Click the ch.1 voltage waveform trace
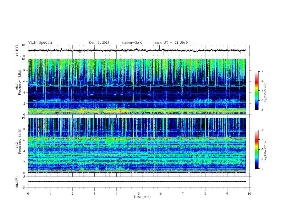Image resolution: width=281 pixels, height=217 pixels. tap(137, 50)
